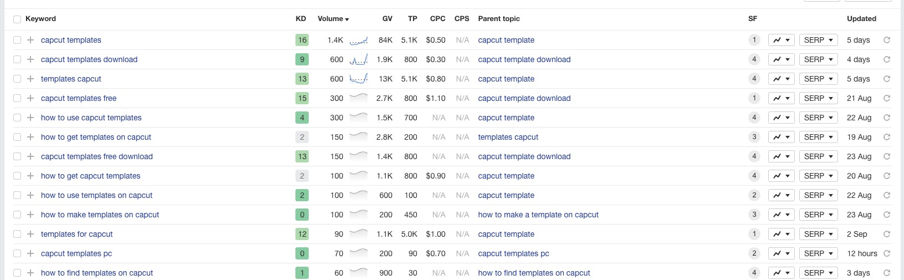This screenshot has width=904, height=280.
Task: Open trend chart dropdown for 'templates for capcut'
Action: point(782,234)
